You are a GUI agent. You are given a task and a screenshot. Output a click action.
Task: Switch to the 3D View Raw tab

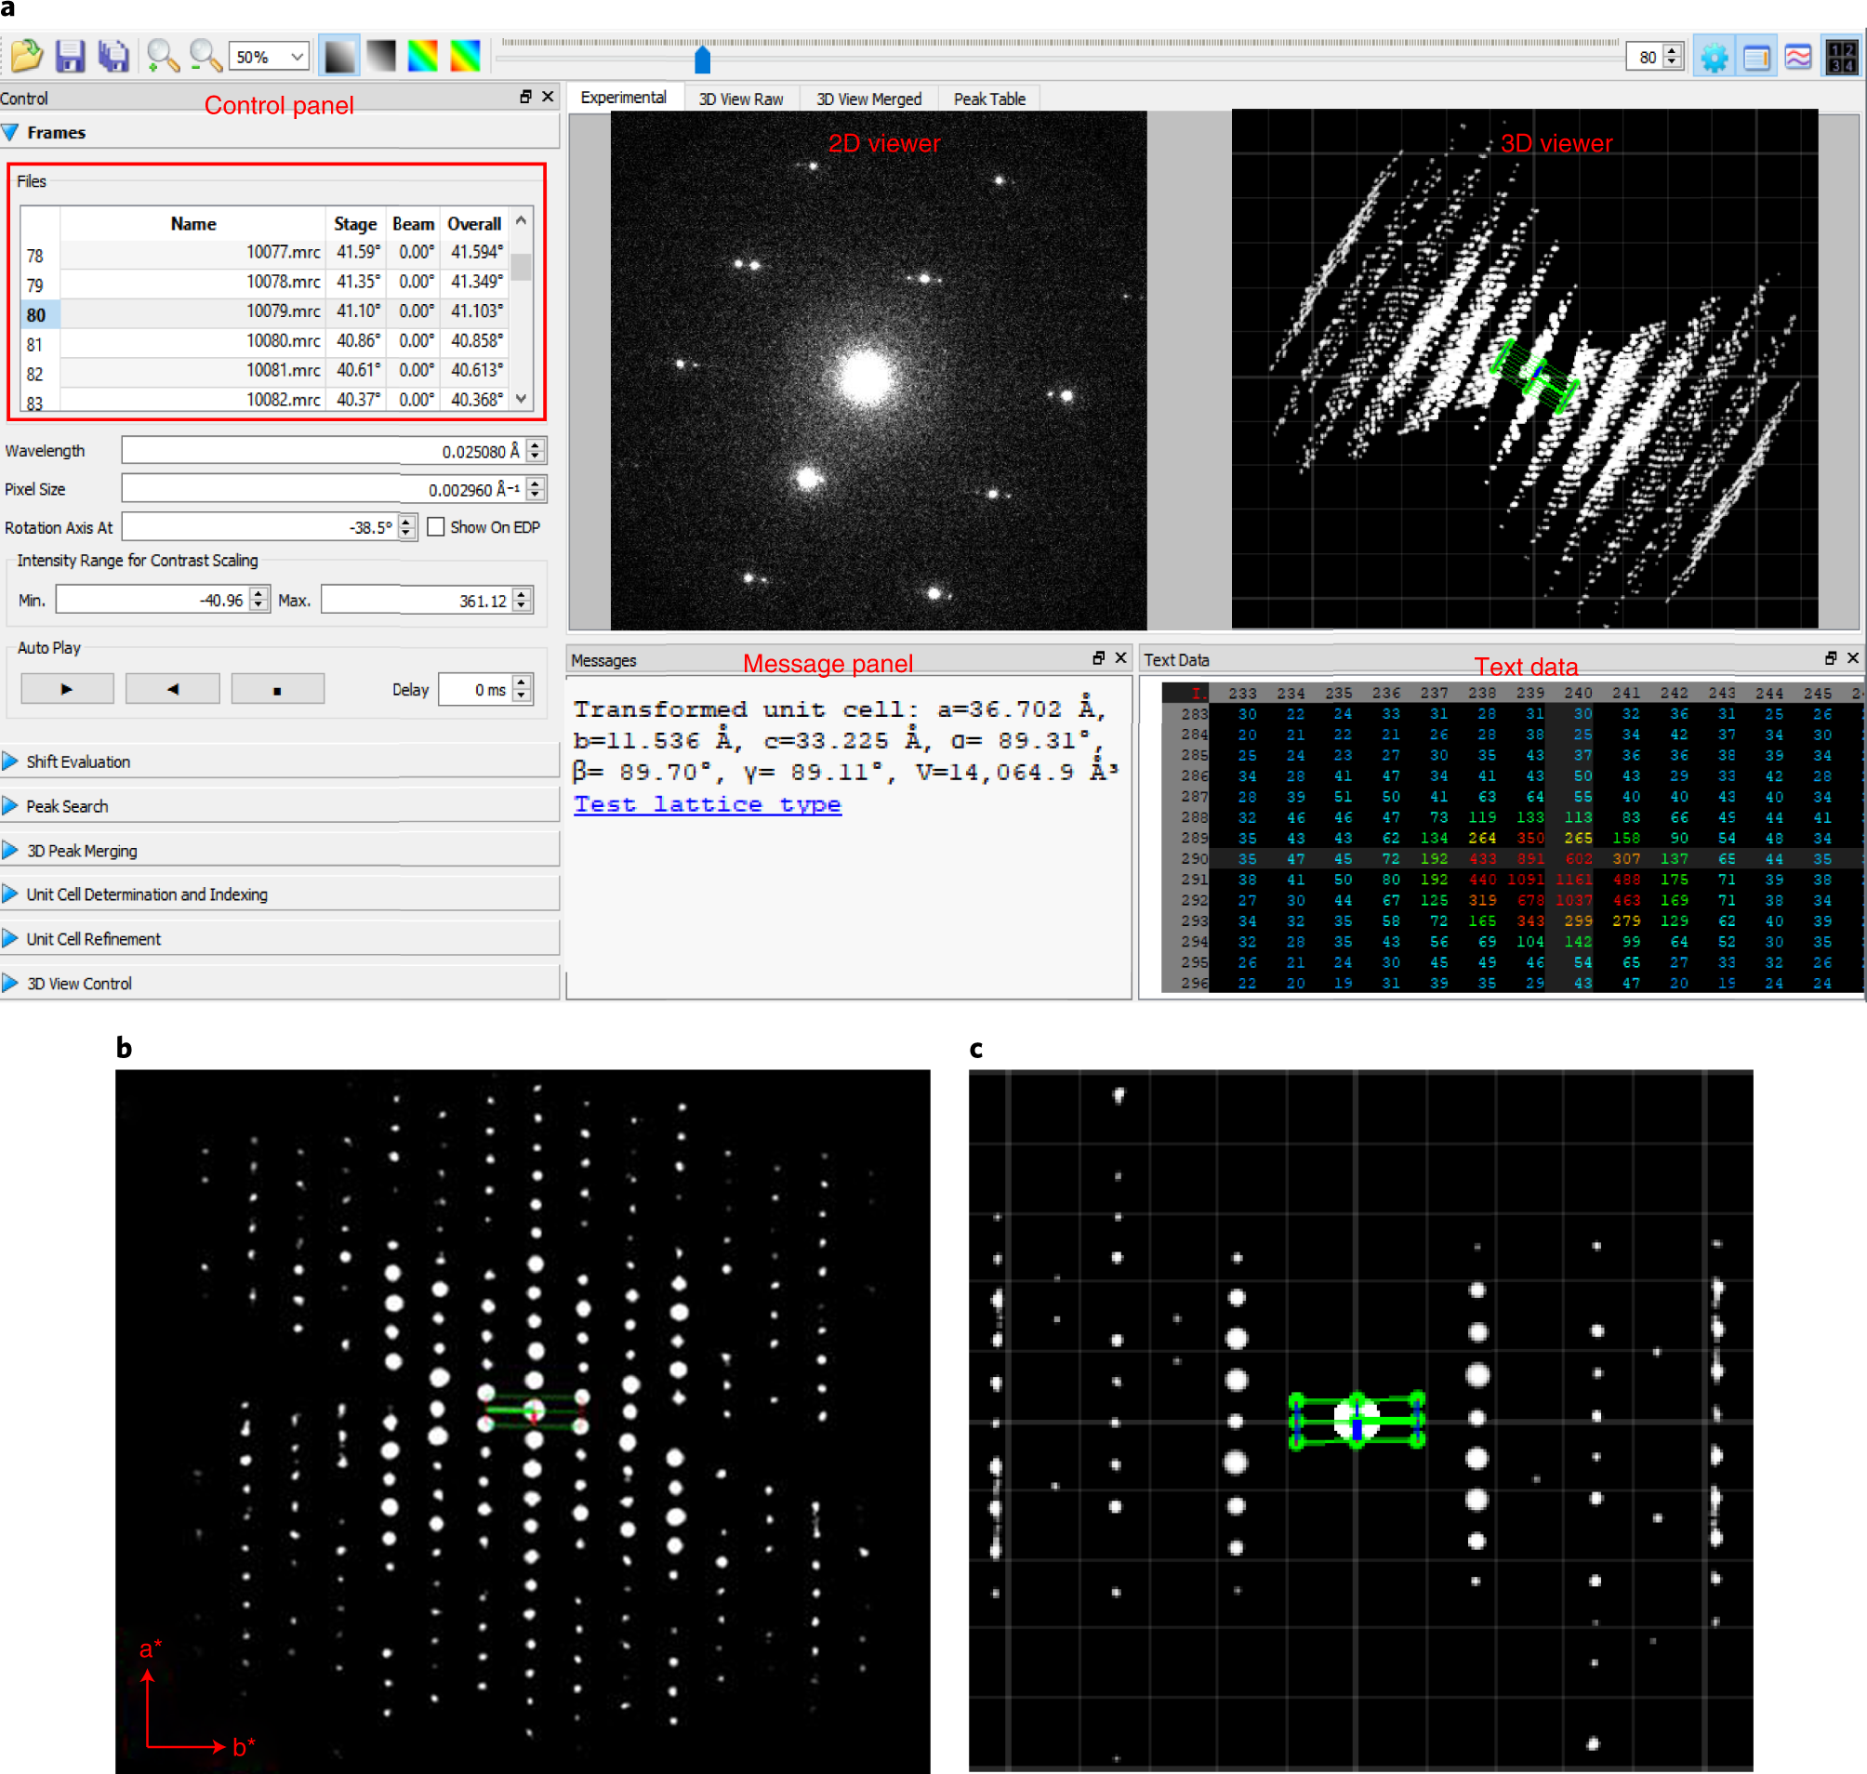740,99
